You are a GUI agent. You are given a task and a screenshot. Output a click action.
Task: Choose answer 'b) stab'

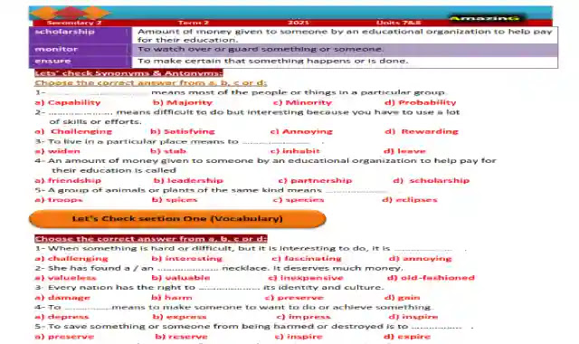168,151
